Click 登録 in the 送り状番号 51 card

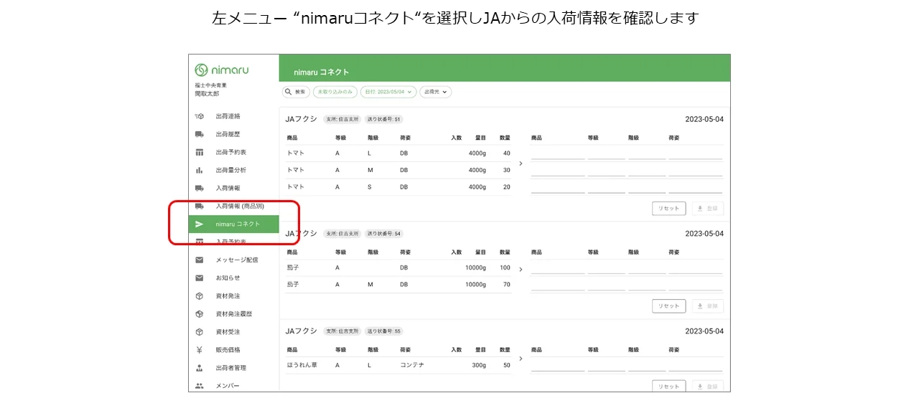point(708,209)
